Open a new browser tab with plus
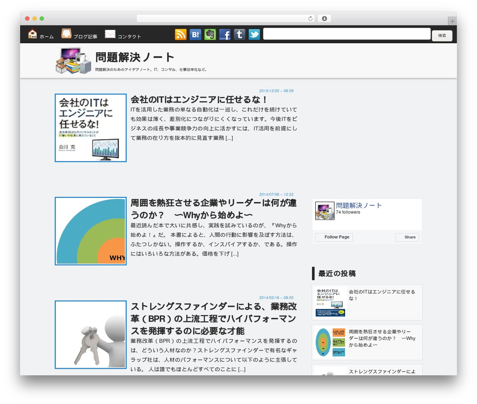Viewport: 477px width, 404px height. pyautogui.click(x=452, y=21)
